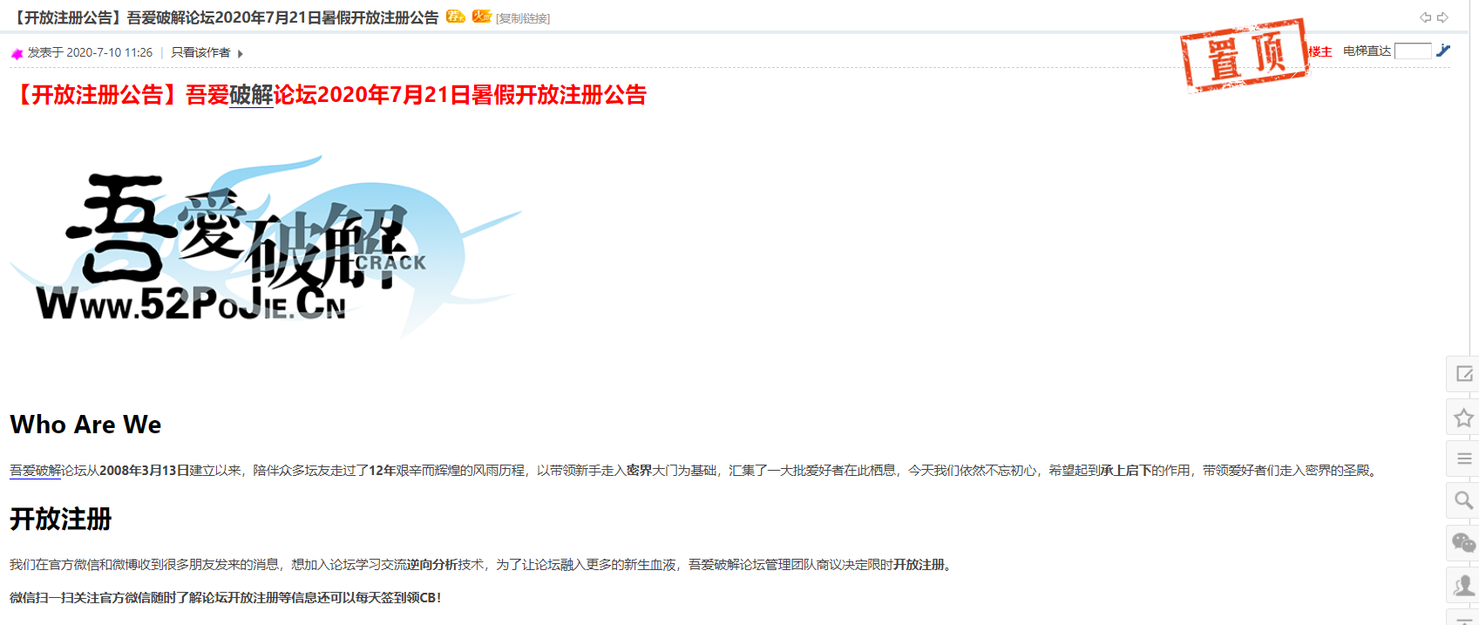Click the escalator jump-to-floor icon
The width and height of the screenshot is (1479, 625).
[1443, 51]
